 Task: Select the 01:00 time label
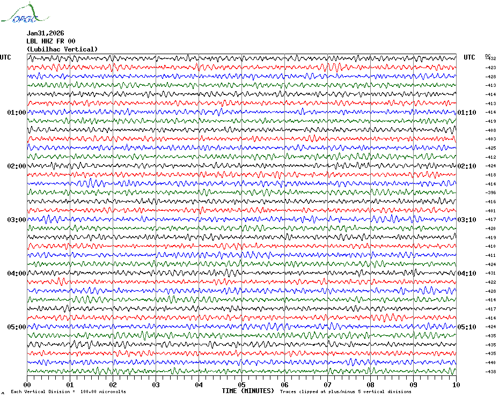(x=17, y=113)
